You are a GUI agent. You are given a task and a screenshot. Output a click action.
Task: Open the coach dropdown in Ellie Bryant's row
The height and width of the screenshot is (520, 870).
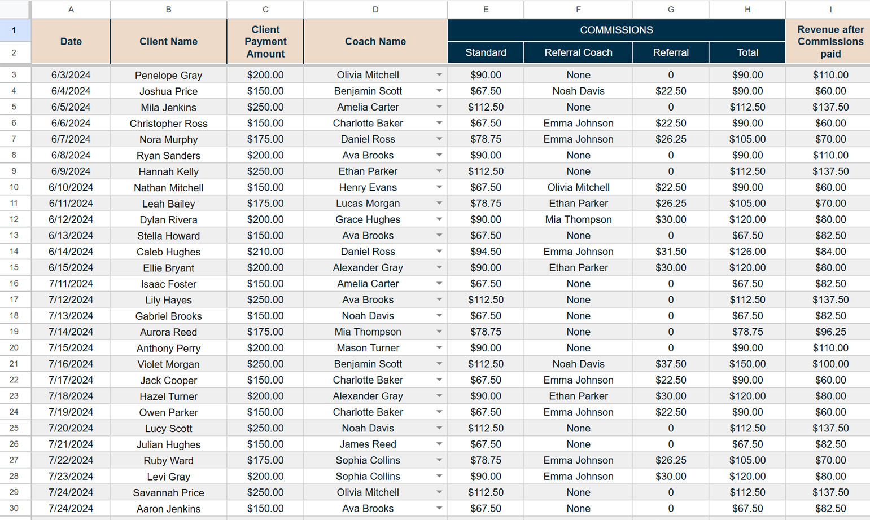pos(439,268)
